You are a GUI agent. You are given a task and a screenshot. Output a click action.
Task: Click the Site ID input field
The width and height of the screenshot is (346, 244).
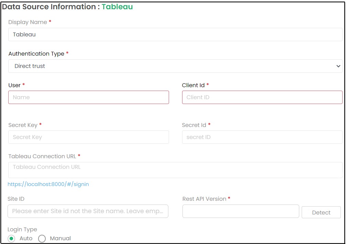click(88, 211)
